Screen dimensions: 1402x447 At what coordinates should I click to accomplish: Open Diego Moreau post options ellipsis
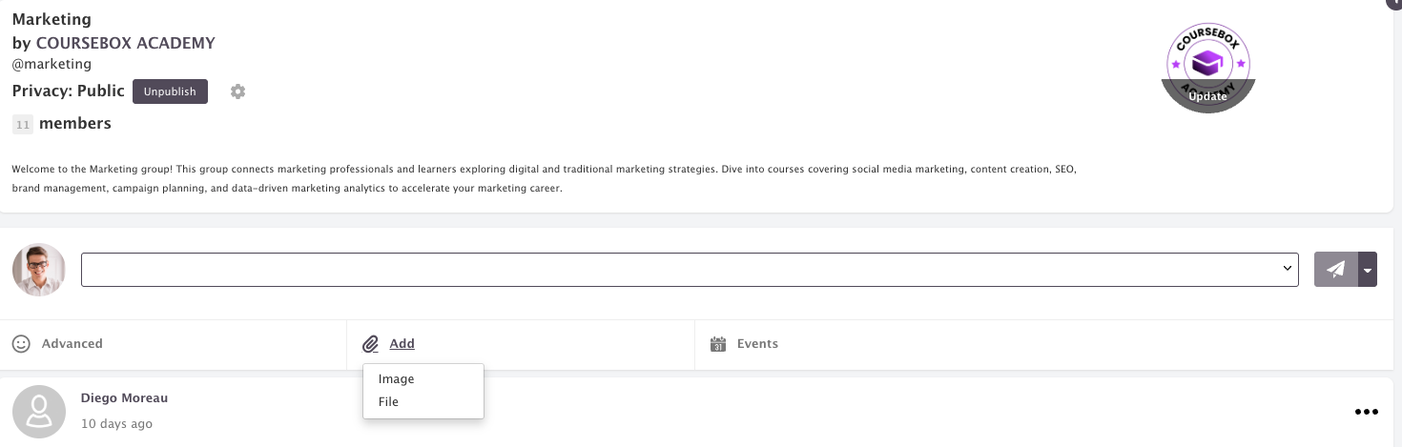(1367, 412)
